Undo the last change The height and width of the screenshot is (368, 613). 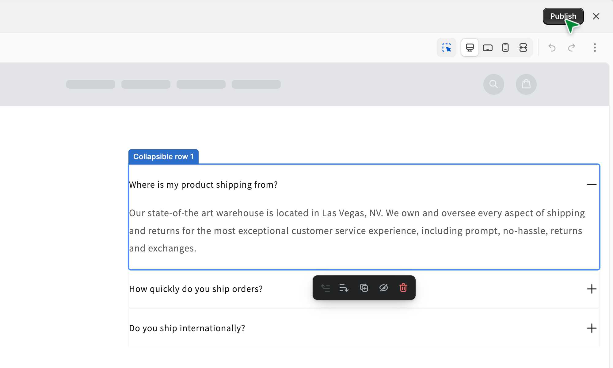(552, 48)
